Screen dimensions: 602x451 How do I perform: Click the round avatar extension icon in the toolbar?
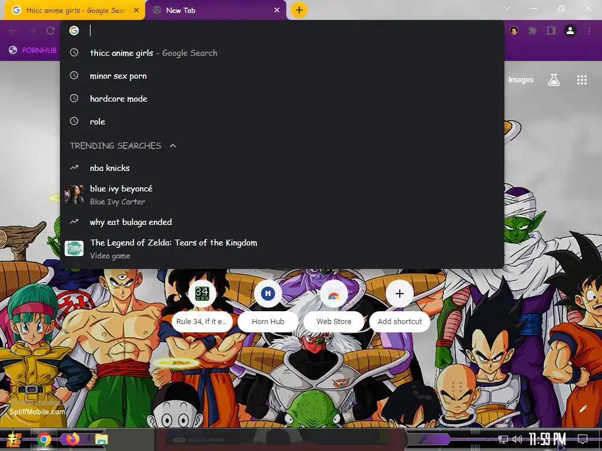pos(514,31)
